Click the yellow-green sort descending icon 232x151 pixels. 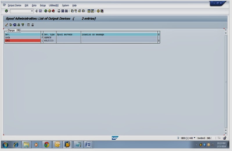[x=23, y=25]
